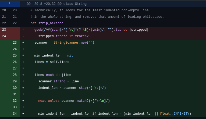Click 'Float' constant on line 34
The width and height of the screenshot is (206, 119).
[x=165, y=114]
